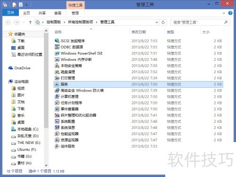
Task: Select the 系统信息 icon
Action: pyautogui.click(x=57, y=127)
